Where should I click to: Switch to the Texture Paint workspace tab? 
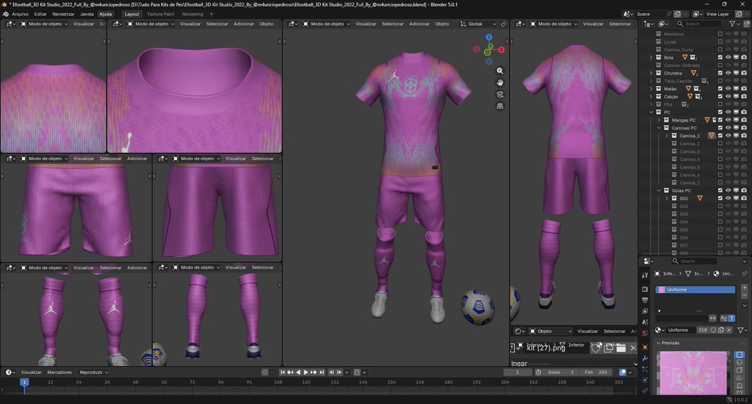pos(160,14)
